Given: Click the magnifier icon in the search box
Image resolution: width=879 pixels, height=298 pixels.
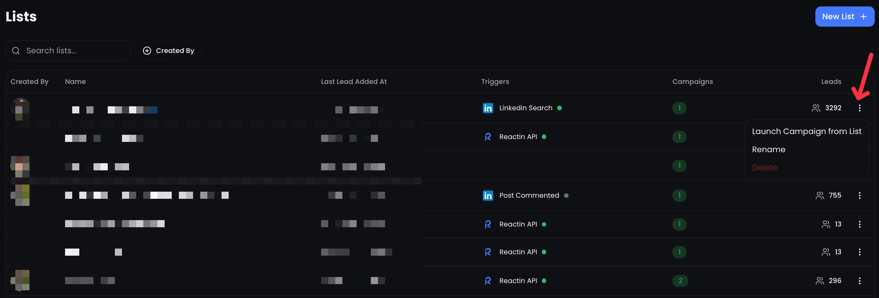Looking at the screenshot, I should click(16, 51).
